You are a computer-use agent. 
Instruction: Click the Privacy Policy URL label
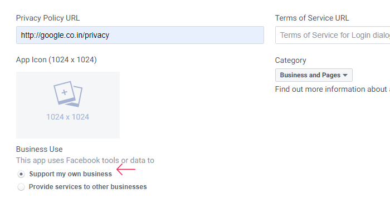48,18
